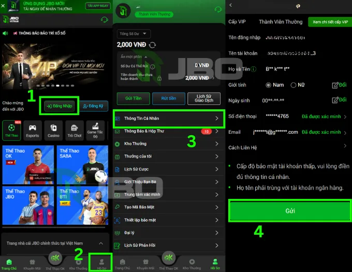Screen dimensions: 352x272
Task: Open Thông Tin Cá Nhân menu row
Action: tap(169, 119)
